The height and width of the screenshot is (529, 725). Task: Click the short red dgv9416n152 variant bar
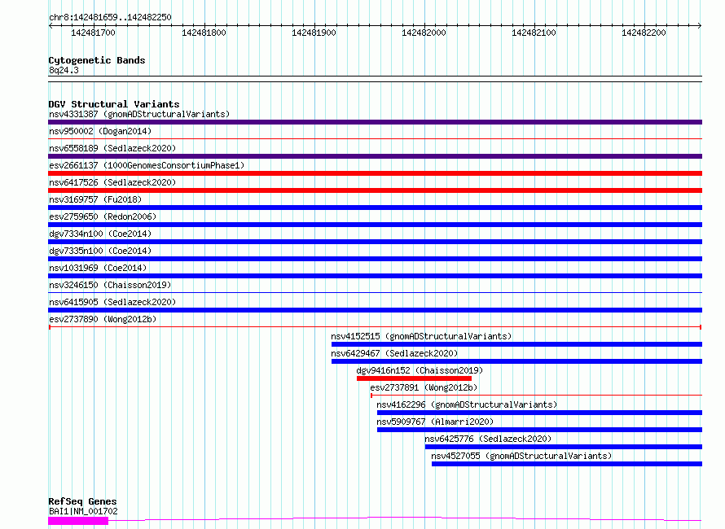coord(414,378)
